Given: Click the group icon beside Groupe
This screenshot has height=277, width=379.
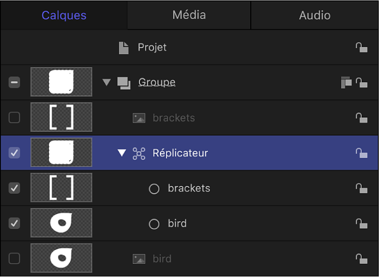Looking at the screenshot, I should [x=124, y=83].
